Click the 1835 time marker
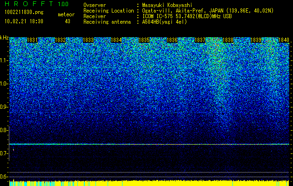This screenshot has height=186, width=293. tap(144, 40)
